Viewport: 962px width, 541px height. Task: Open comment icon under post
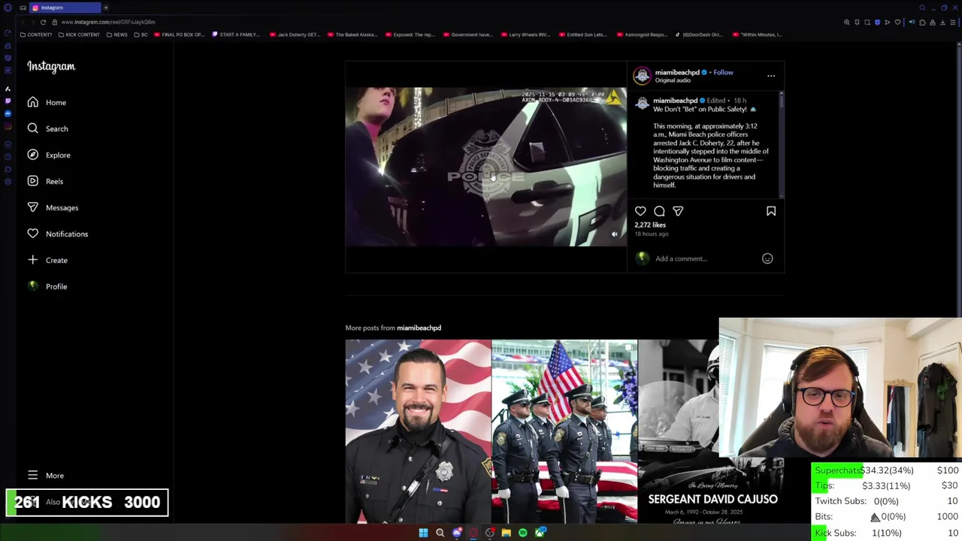[659, 211]
